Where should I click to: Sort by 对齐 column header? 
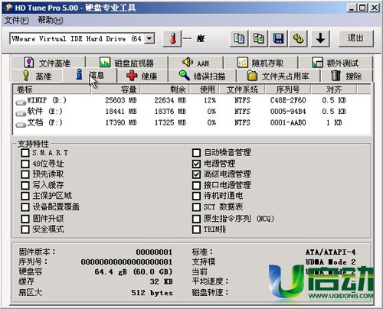(334, 89)
